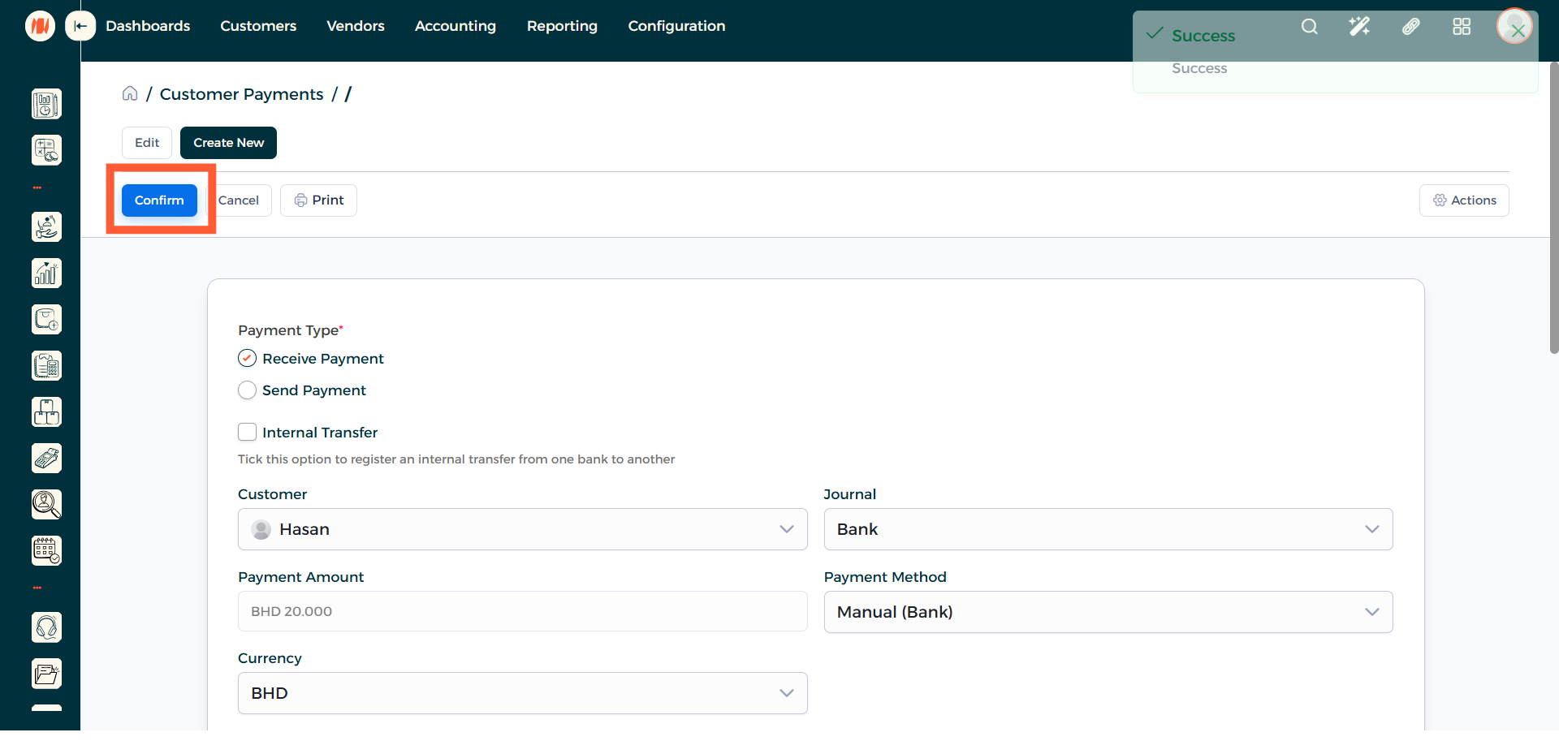Click the home icon in breadcrumb
Screen dimensions: 1559x741
[x=130, y=94]
